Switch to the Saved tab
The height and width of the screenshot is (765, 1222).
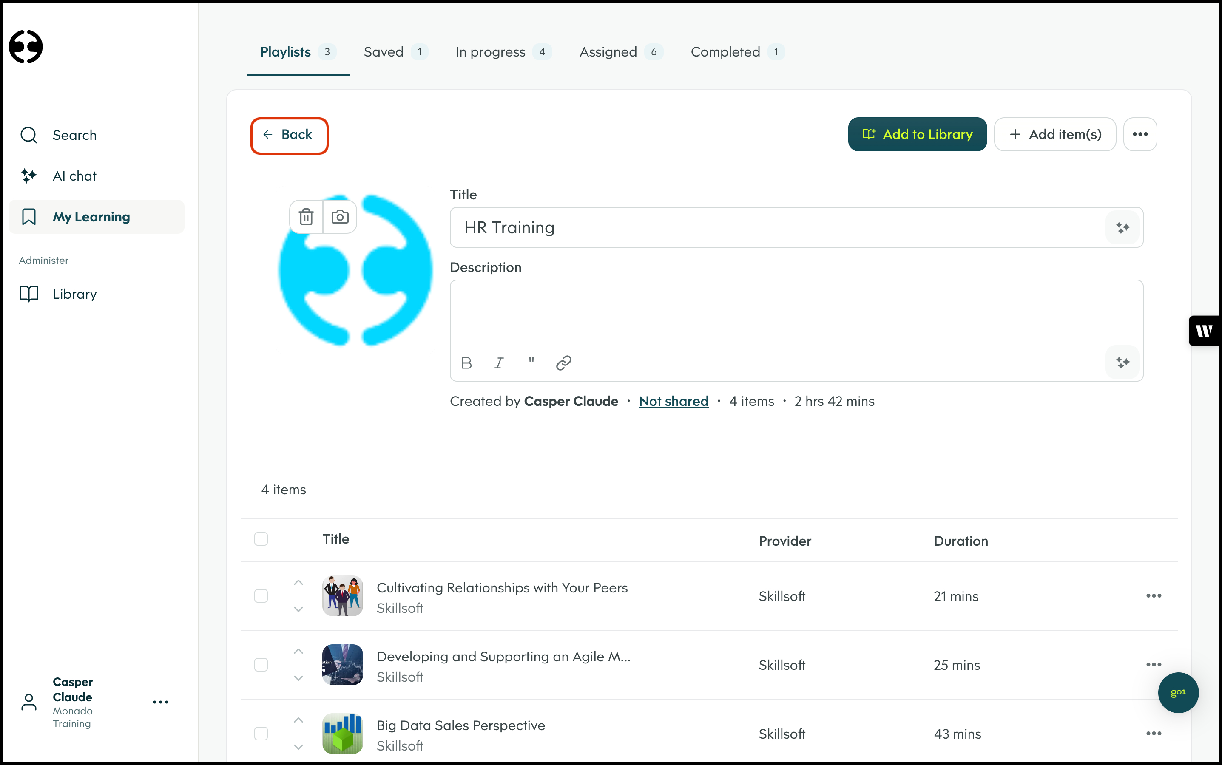coord(395,51)
